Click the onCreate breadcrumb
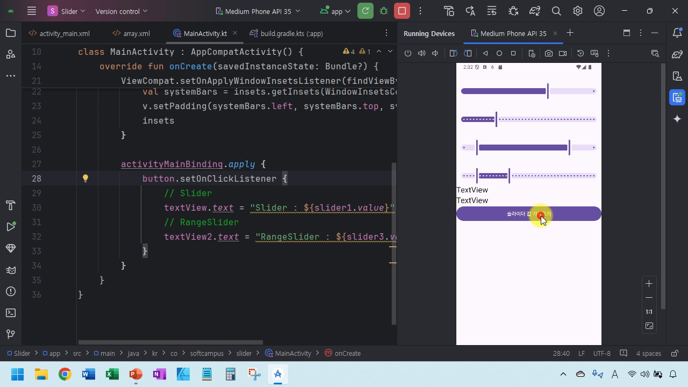Image resolution: width=688 pixels, height=387 pixels. [x=347, y=353]
